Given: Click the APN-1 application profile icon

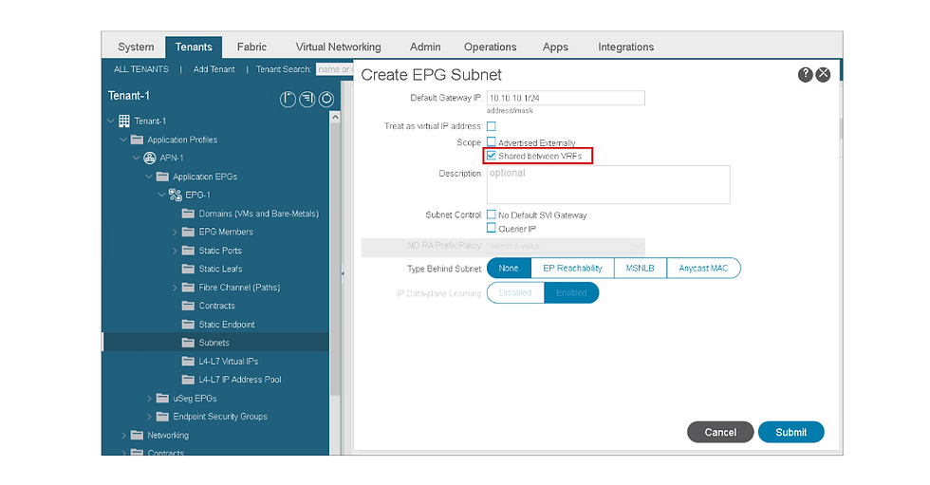Looking at the screenshot, I should [150, 159].
